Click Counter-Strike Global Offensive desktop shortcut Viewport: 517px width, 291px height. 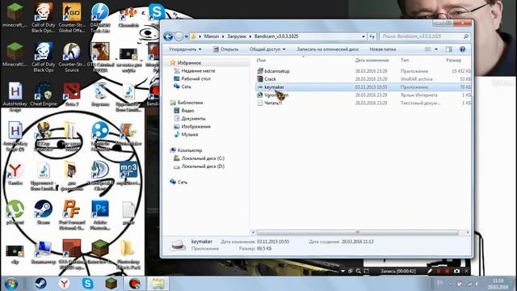coord(72,18)
